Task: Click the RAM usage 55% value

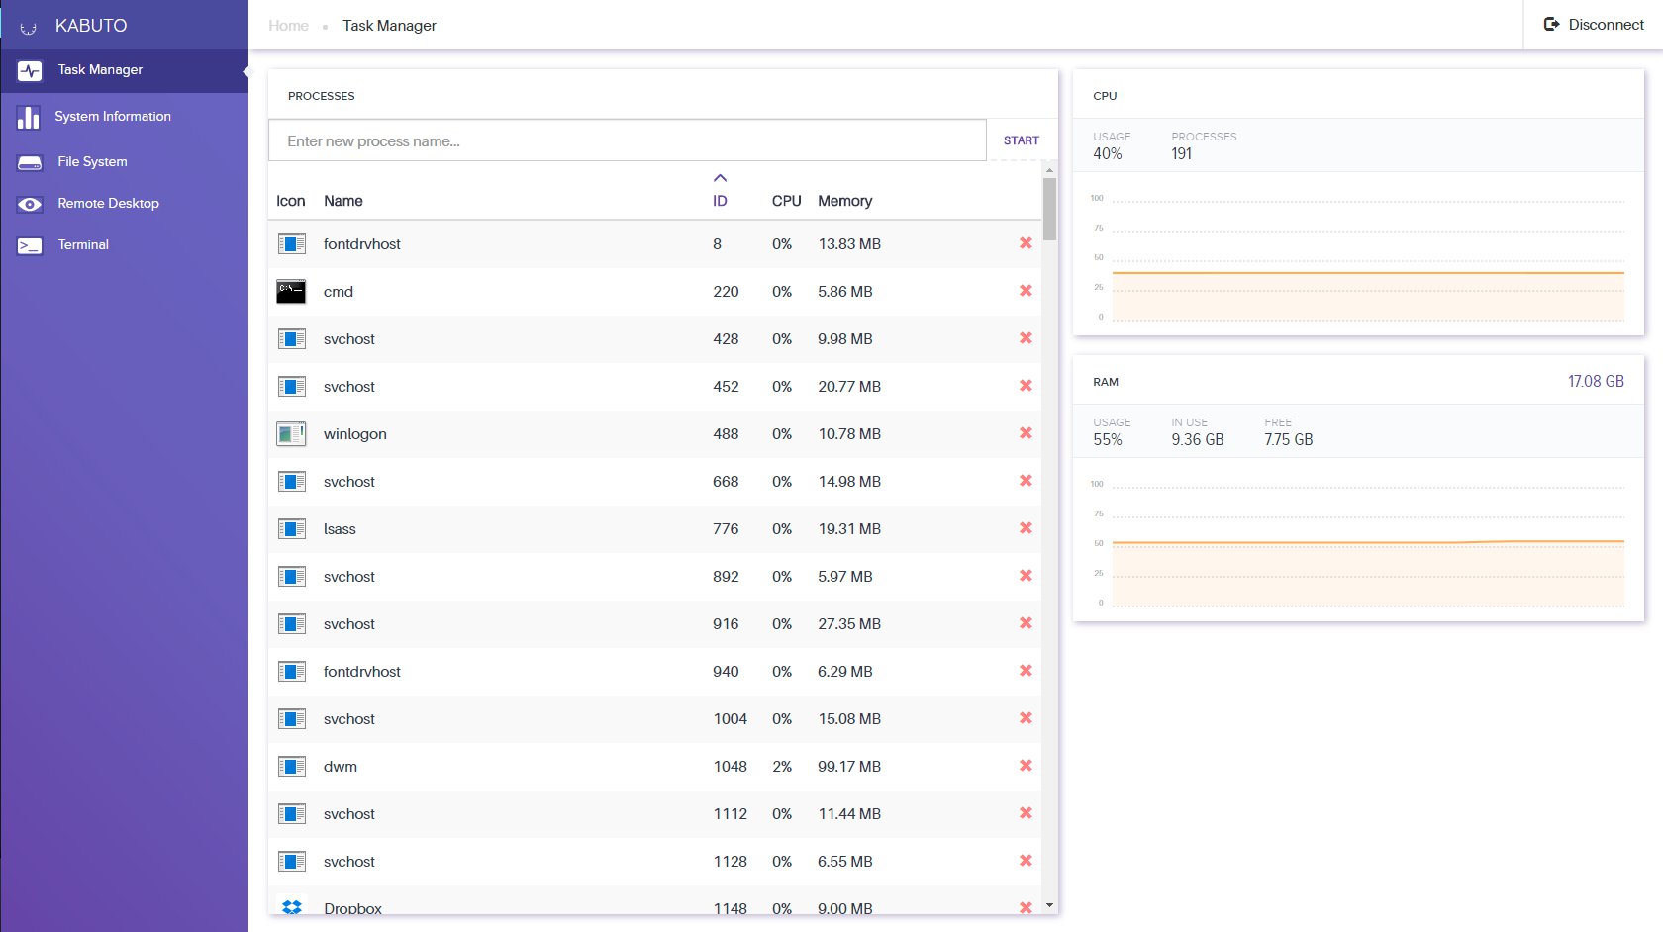Action: click(x=1108, y=440)
